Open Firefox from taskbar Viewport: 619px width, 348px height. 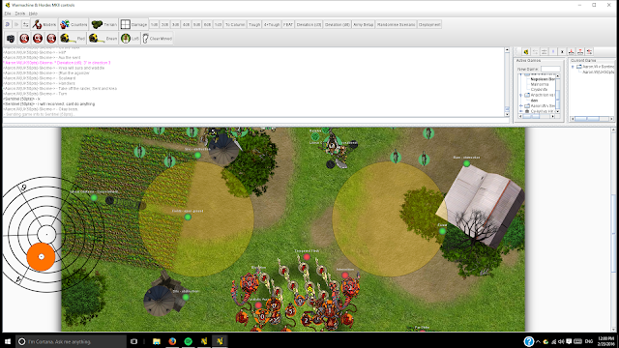coord(172,341)
